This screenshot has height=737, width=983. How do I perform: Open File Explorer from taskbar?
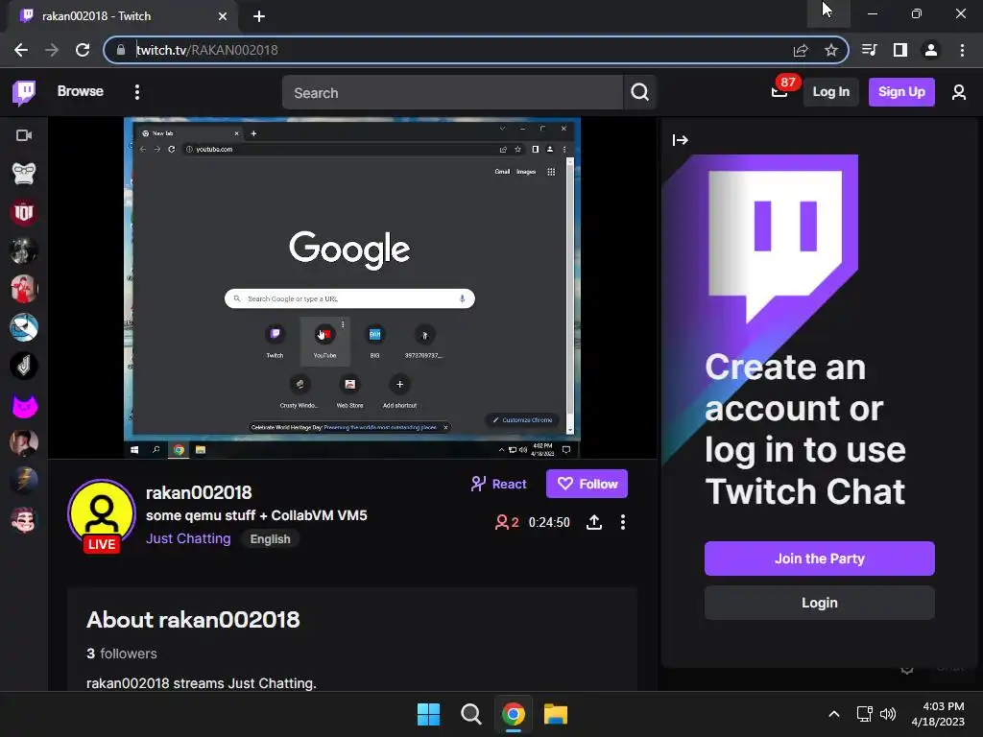pyautogui.click(x=556, y=714)
